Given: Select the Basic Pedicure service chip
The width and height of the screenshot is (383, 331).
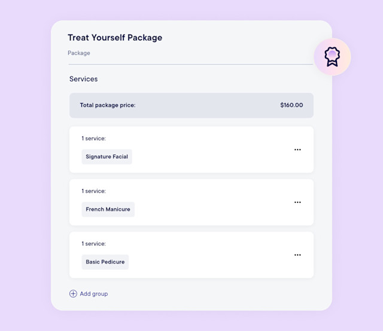Looking at the screenshot, I should (105, 262).
